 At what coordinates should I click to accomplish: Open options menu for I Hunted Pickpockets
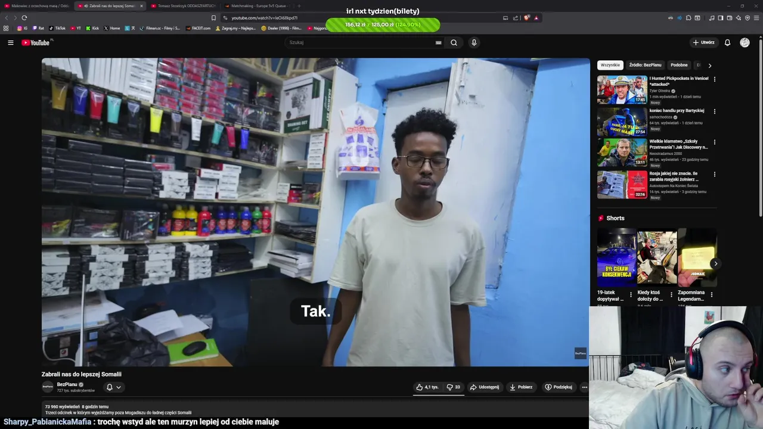[x=714, y=79]
